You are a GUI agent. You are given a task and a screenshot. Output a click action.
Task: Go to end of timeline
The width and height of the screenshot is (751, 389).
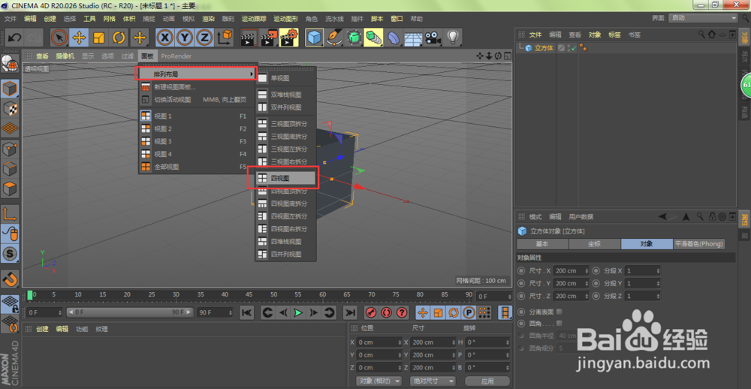tap(351, 313)
